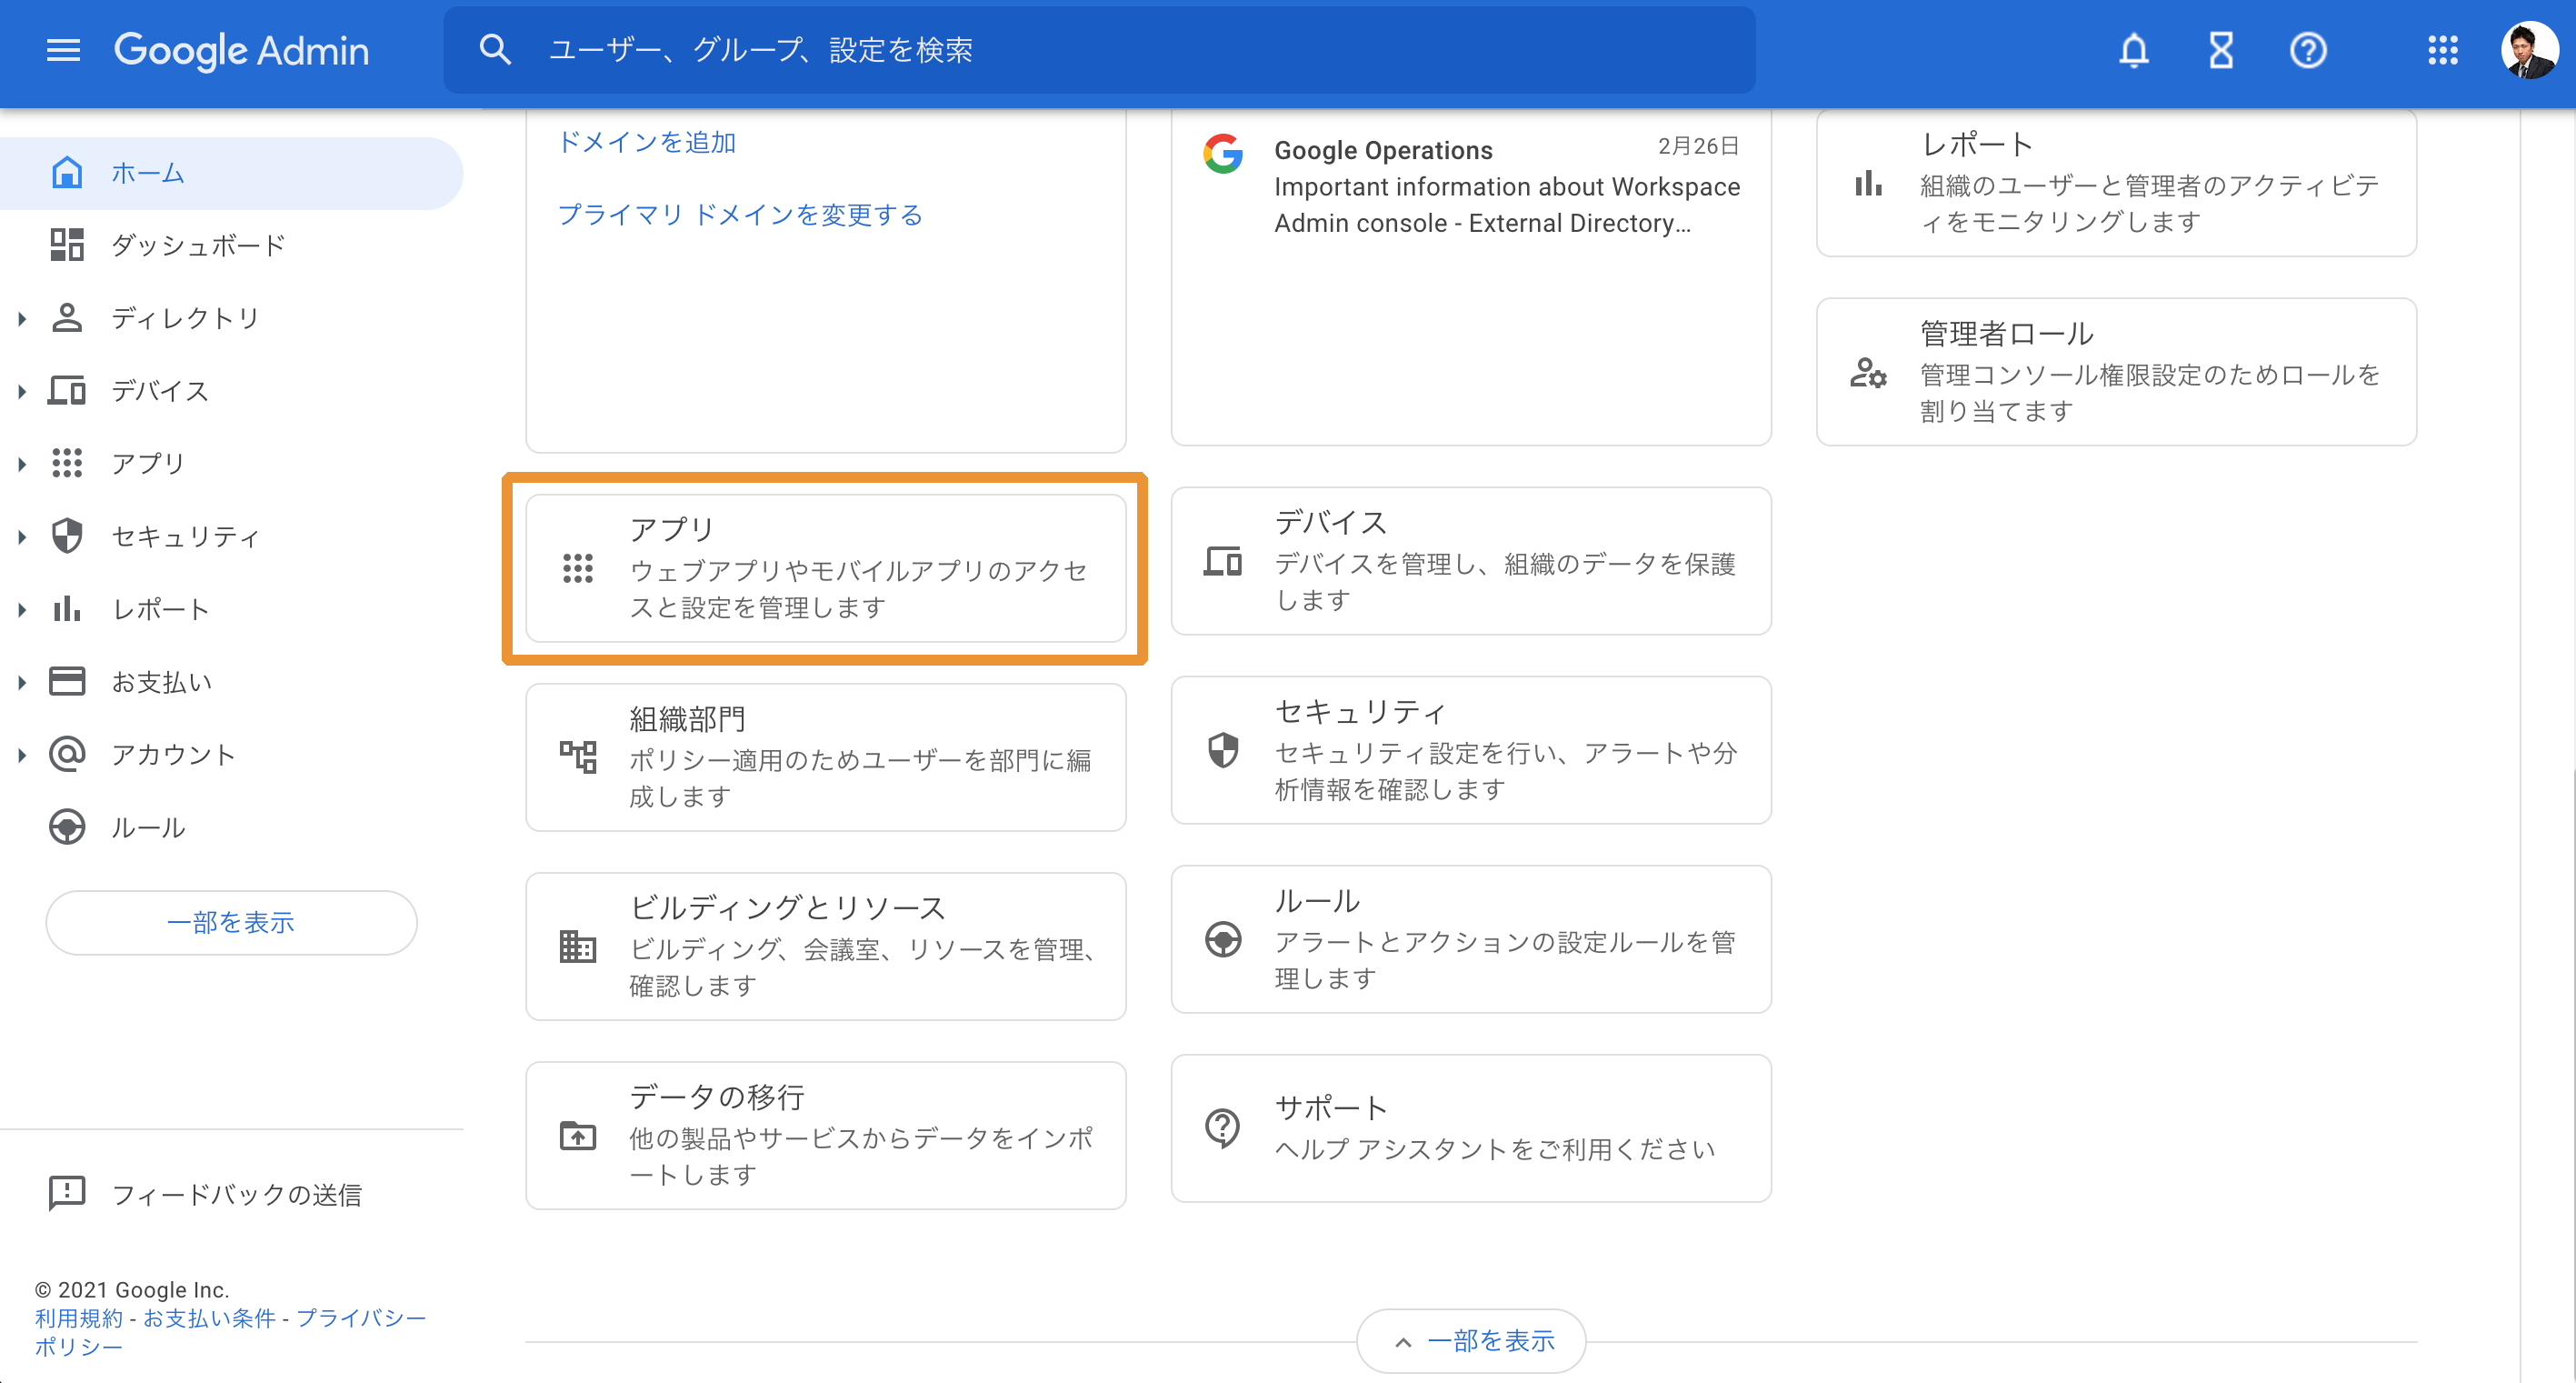Open レポート in the sidebar
This screenshot has height=1383, width=2576.
tap(231, 609)
